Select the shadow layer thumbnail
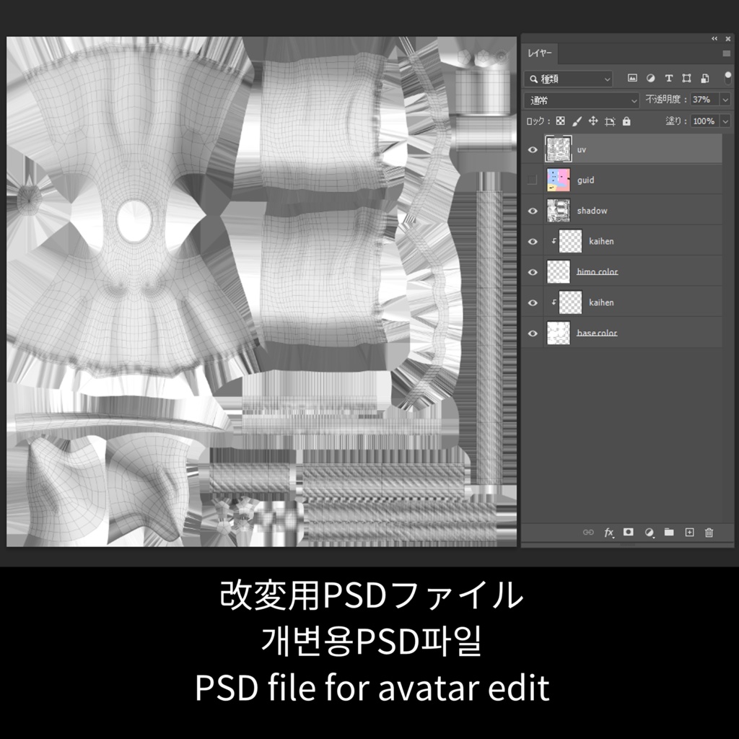Viewport: 739px width, 739px height. (559, 211)
